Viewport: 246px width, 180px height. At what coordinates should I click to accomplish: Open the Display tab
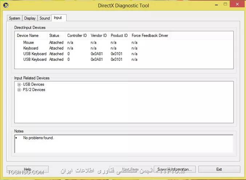point(30,18)
